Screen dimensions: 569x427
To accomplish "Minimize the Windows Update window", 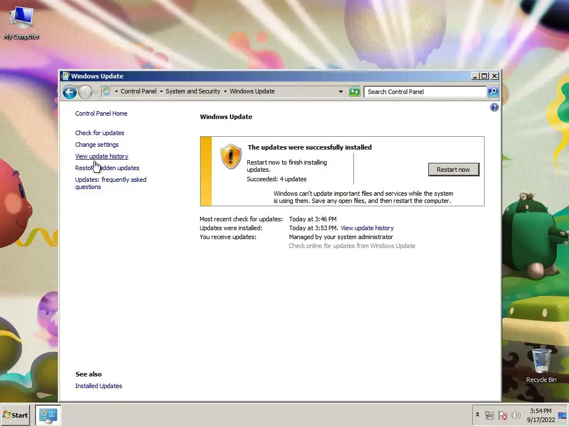I will click(475, 76).
